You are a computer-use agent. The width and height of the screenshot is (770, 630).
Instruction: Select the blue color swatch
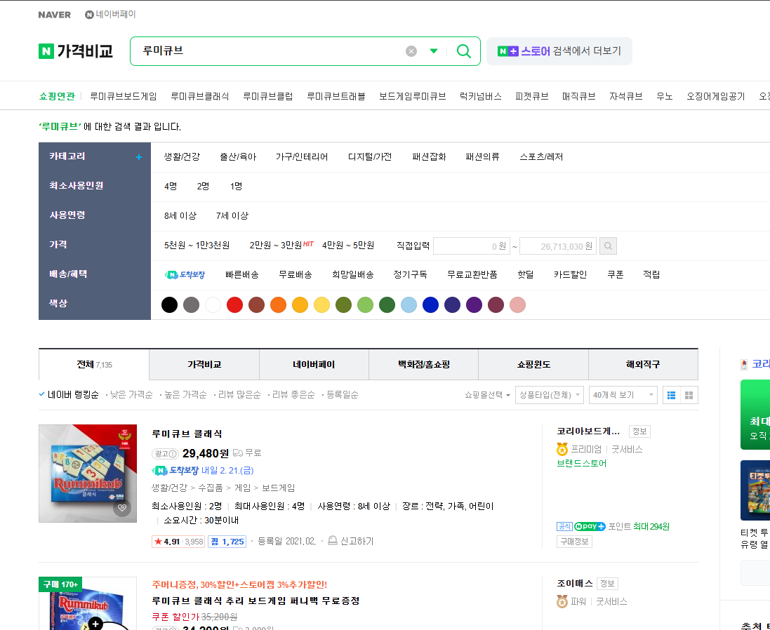point(431,304)
